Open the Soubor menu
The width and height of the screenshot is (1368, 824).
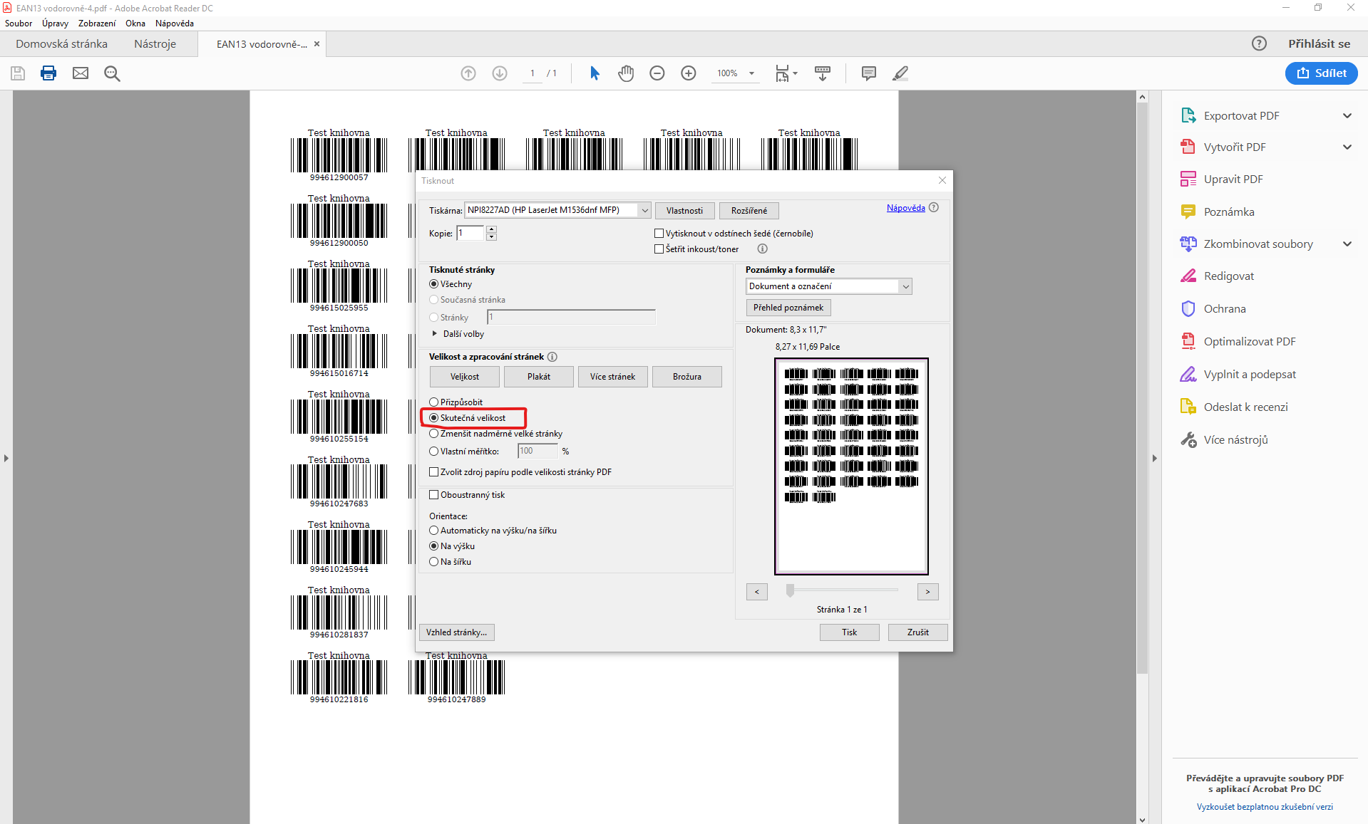19,24
